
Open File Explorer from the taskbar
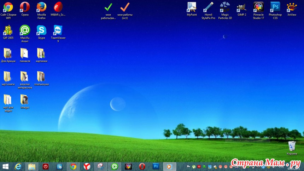tap(32, 166)
